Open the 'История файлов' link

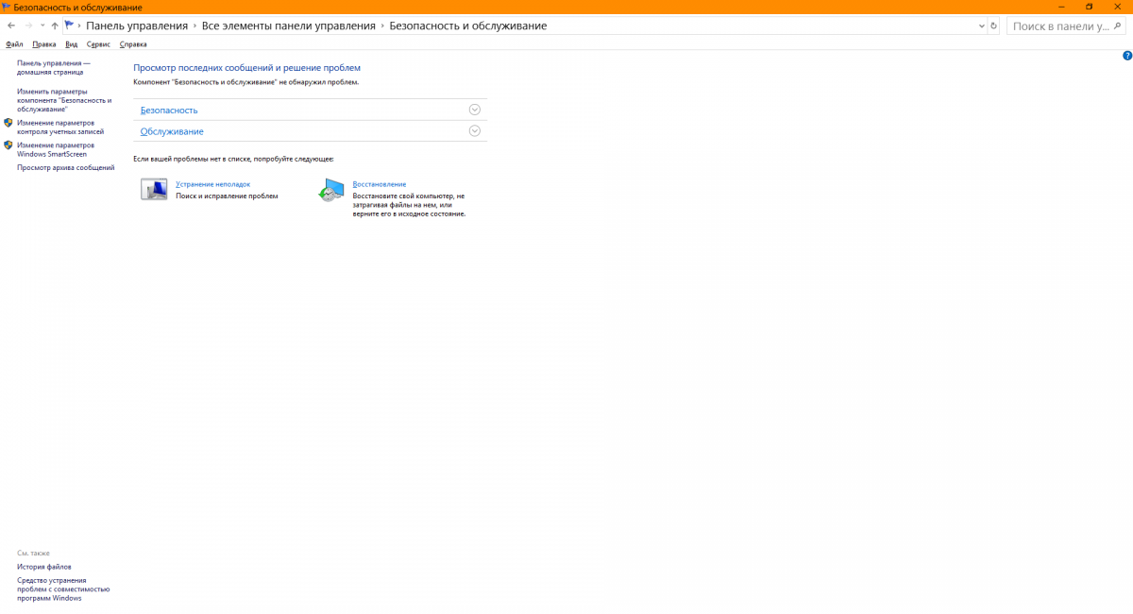pyautogui.click(x=44, y=567)
